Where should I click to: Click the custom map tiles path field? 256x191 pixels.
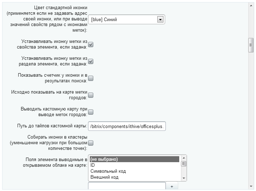[127, 126]
